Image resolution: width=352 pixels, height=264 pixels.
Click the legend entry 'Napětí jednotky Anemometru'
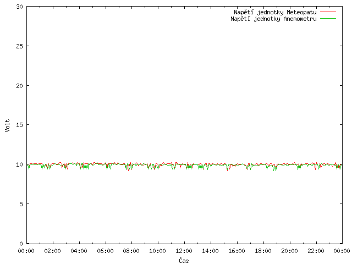[x=274, y=19]
